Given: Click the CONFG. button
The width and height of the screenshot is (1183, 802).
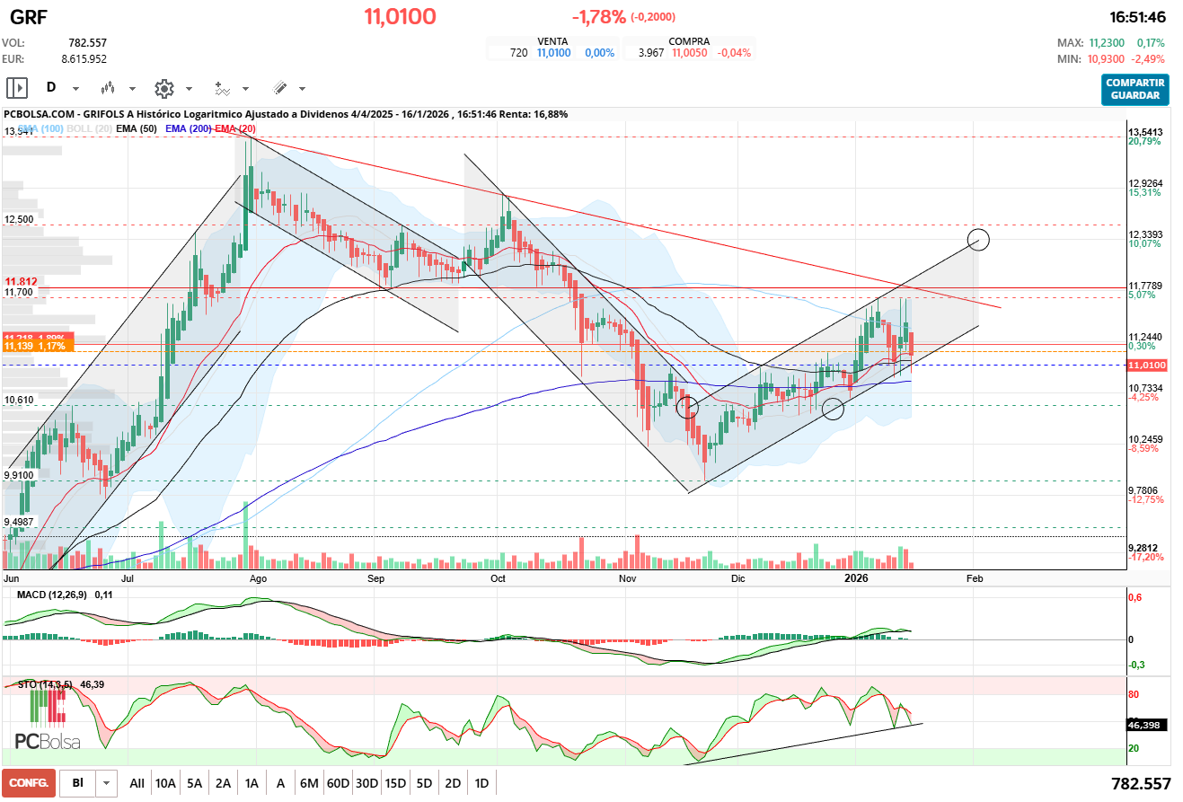Looking at the screenshot, I should [29, 783].
